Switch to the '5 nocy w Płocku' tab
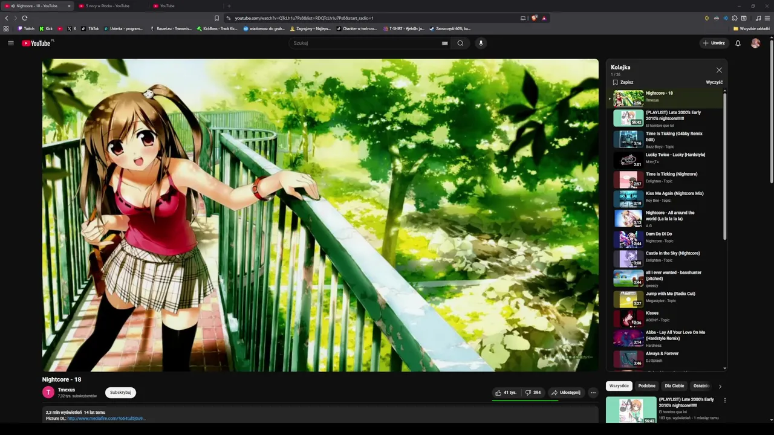 coord(106,6)
